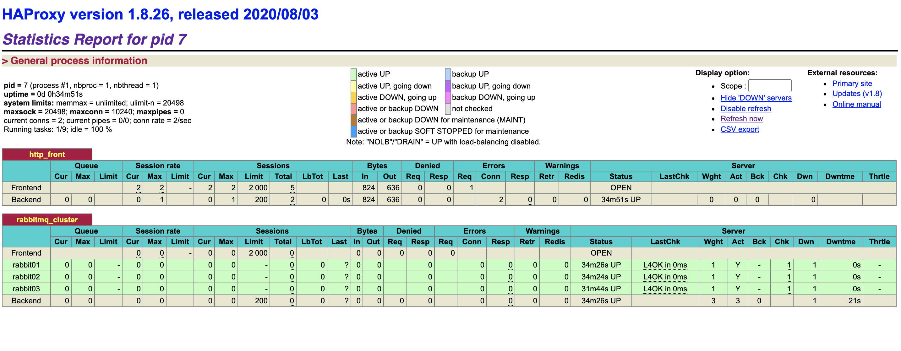Image resolution: width=901 pixels, height=351 pixels.
Task: Click the not checked gray swatch
Action: click(x=448, y=109)
